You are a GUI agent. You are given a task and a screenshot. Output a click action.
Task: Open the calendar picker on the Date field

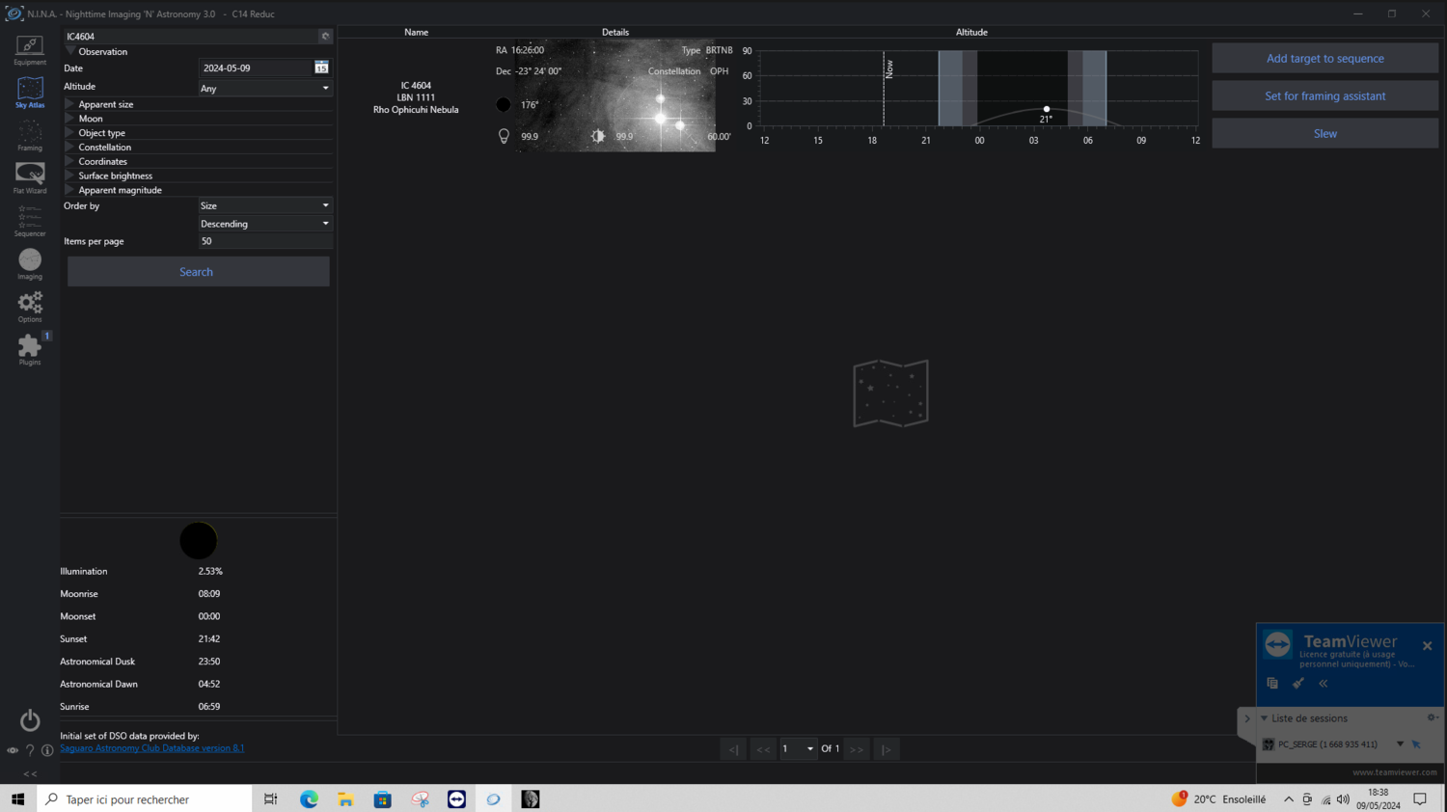tap(321, 67)
